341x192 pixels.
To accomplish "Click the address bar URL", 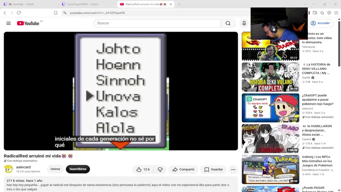I will pos(98,13).
